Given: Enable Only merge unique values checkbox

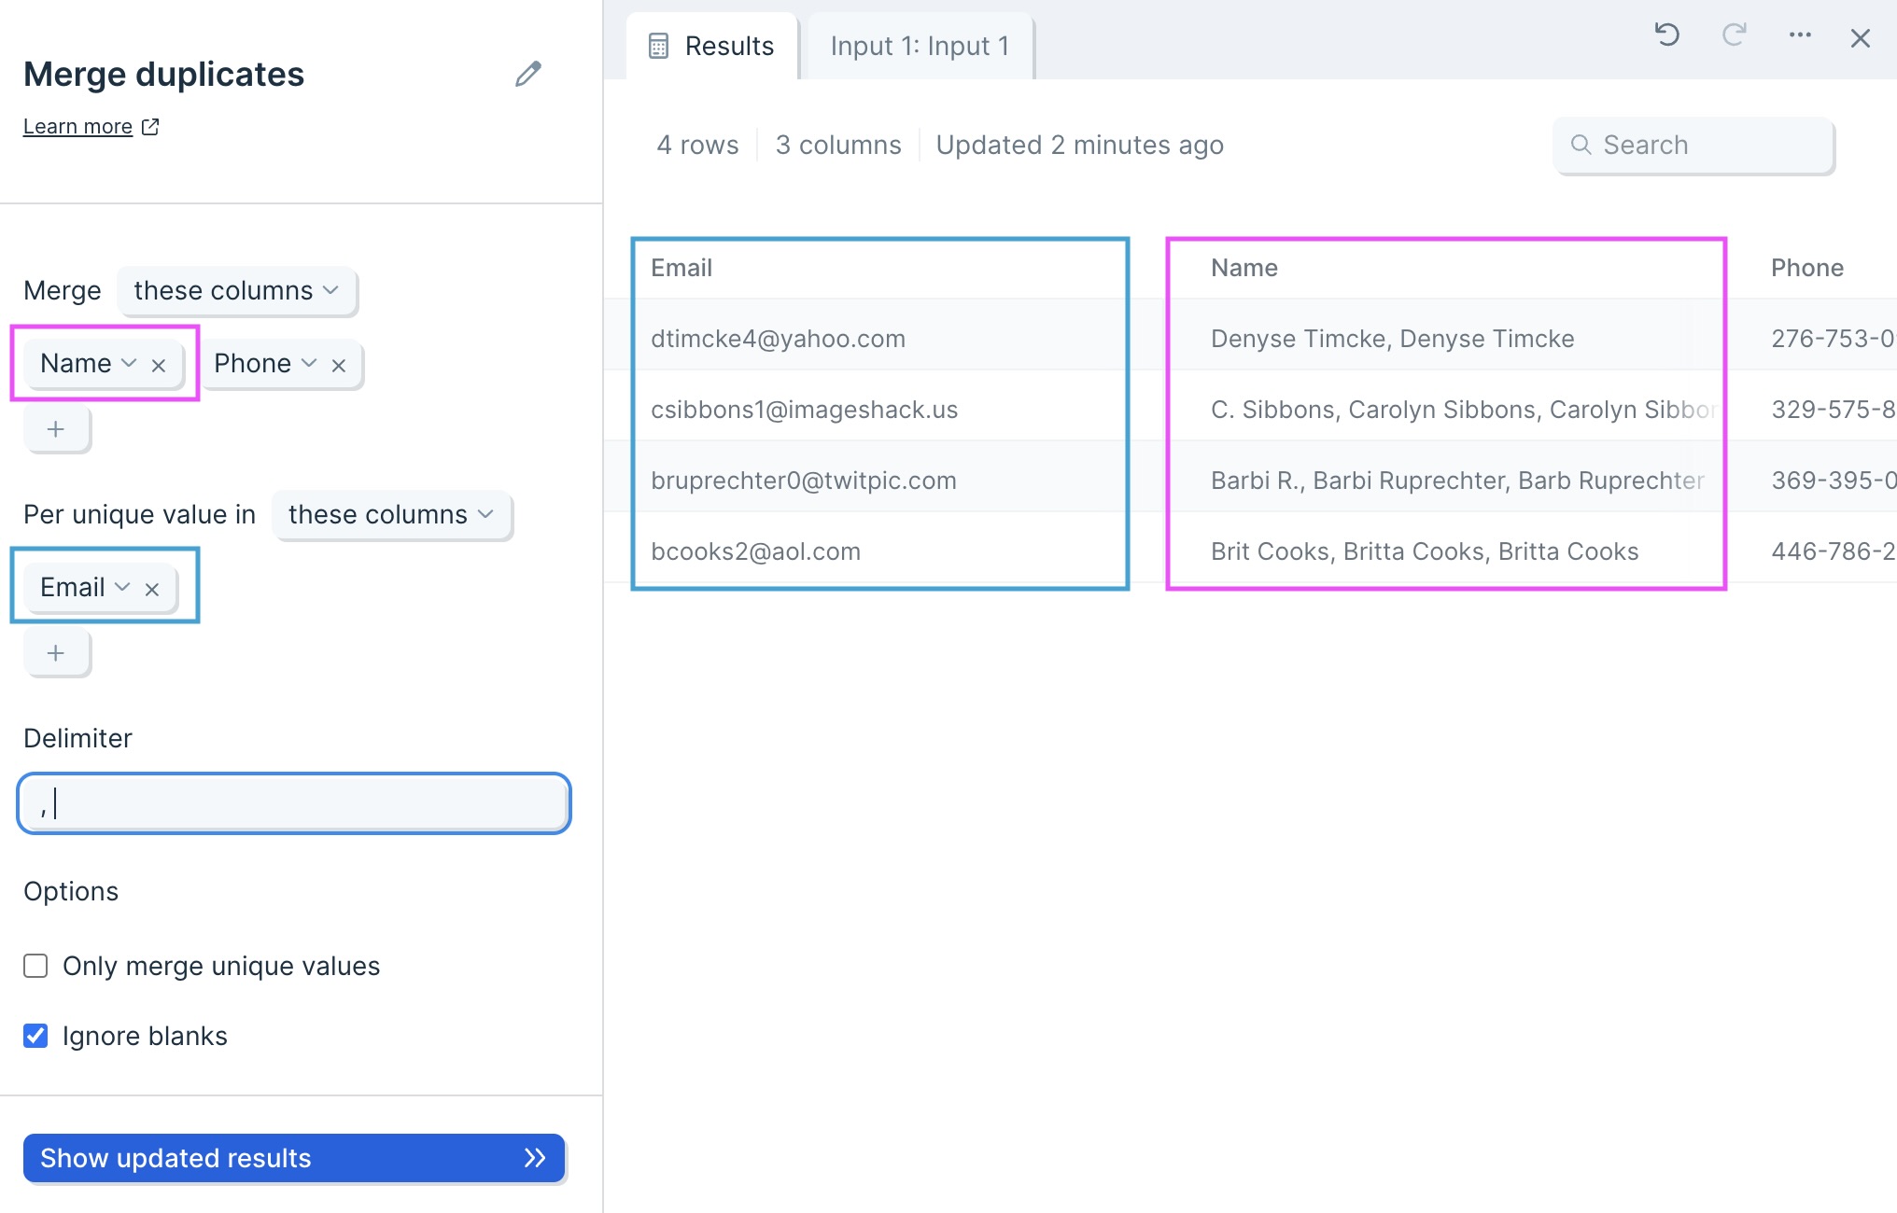Looking at the screenshot, I should (x=35, y=966).
